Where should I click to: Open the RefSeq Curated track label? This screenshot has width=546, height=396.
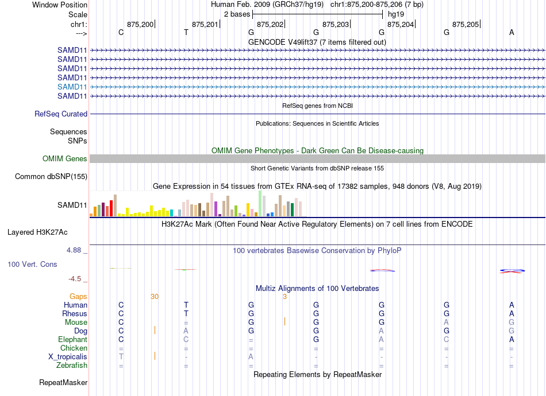point(61,114)
